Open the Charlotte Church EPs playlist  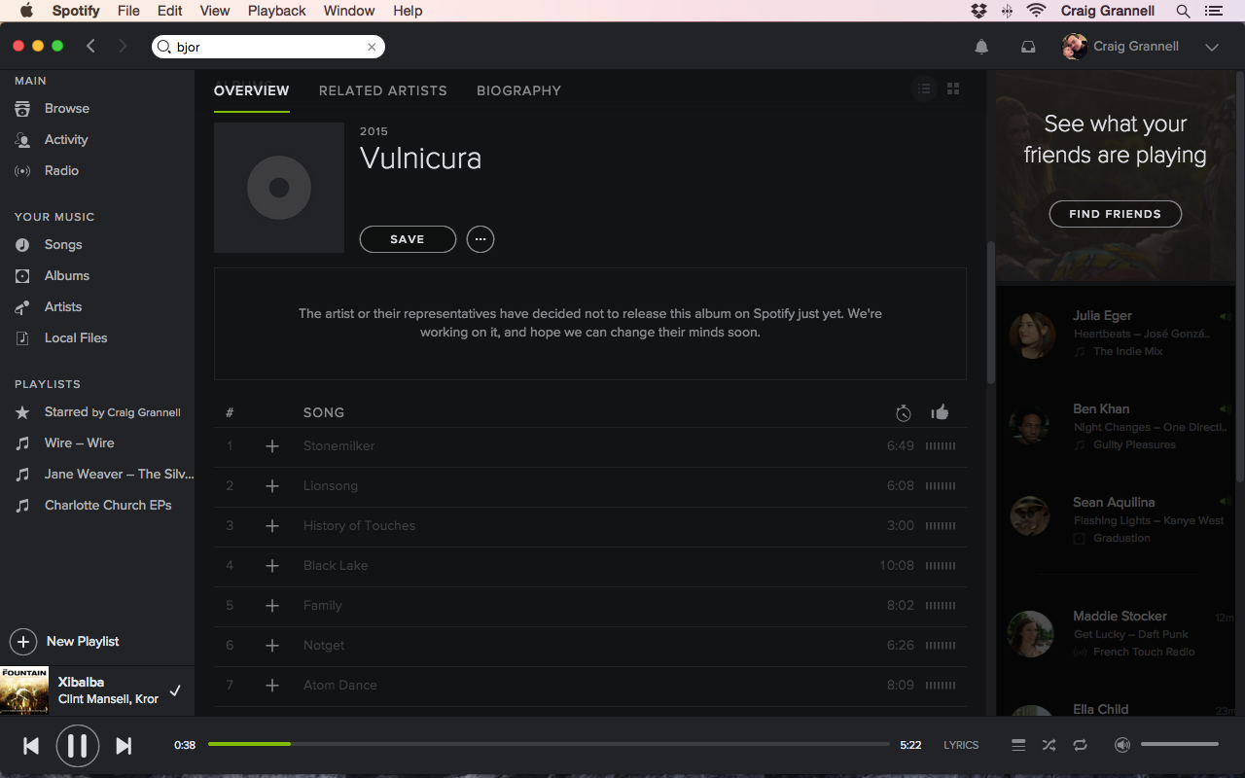[x=108, y=506]
